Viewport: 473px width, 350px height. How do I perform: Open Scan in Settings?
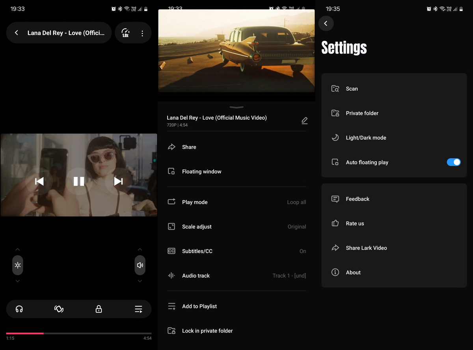pyautogui.click(x=394, y=89)
